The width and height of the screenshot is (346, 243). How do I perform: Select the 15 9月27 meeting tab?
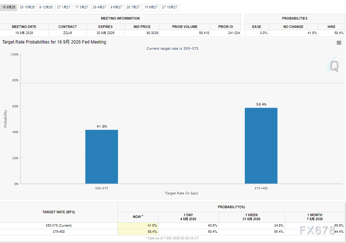[151, 7]
